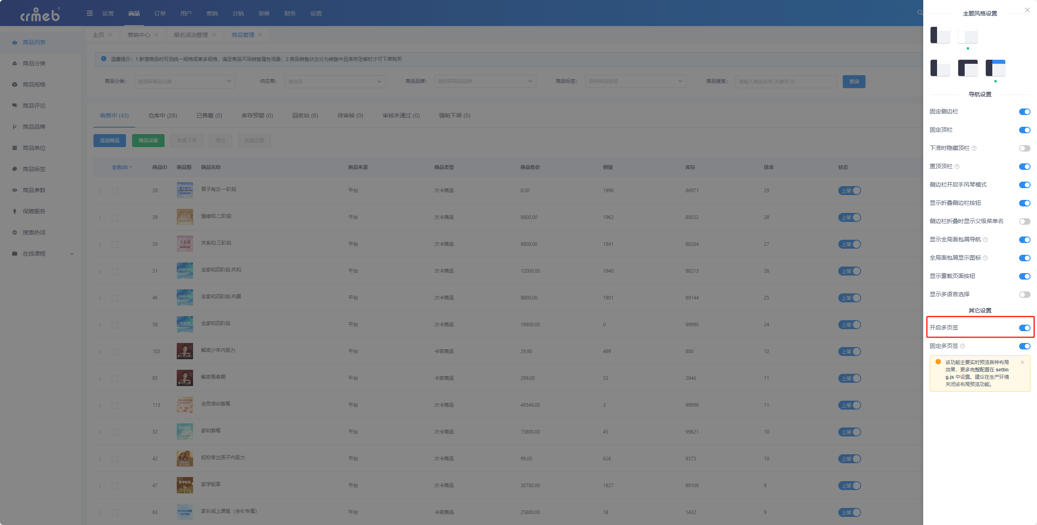
Task: Click thumbnail of product 关系和三阶段
Action: click(185, 244)
